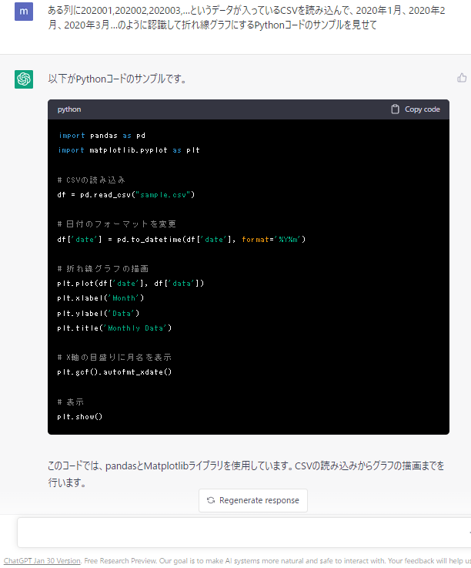
Task: Copy code with the Copy code button
Action: 416,109
